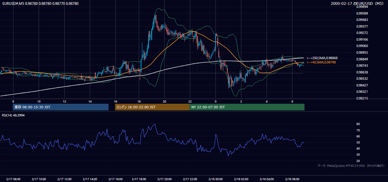388x182 pixels.
Task: Click hour 10 on the chart time axis
Action: point(39,101)
